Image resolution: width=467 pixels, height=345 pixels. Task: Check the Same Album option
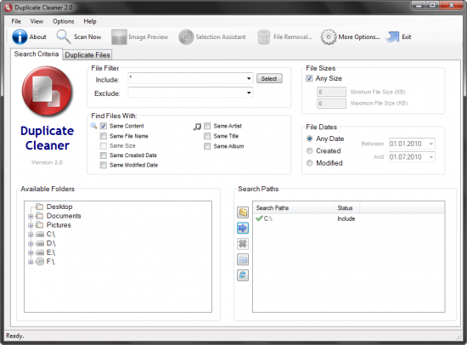point(207,146)
